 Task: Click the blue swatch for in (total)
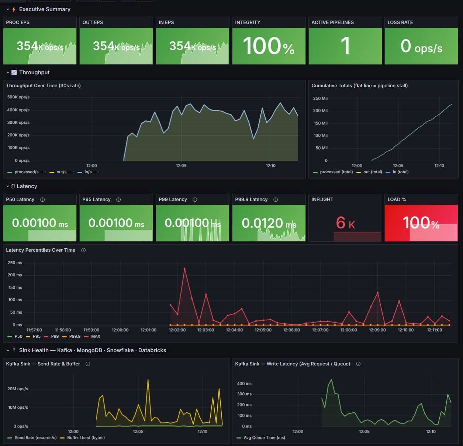point(388,172)
